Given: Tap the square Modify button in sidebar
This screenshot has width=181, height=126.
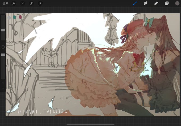Looking at the screenshot, I should [3, 47].
